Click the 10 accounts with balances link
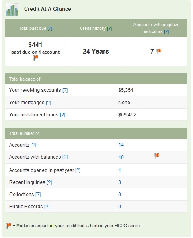Viewport: 193px width, 238px height. [121, 157]
